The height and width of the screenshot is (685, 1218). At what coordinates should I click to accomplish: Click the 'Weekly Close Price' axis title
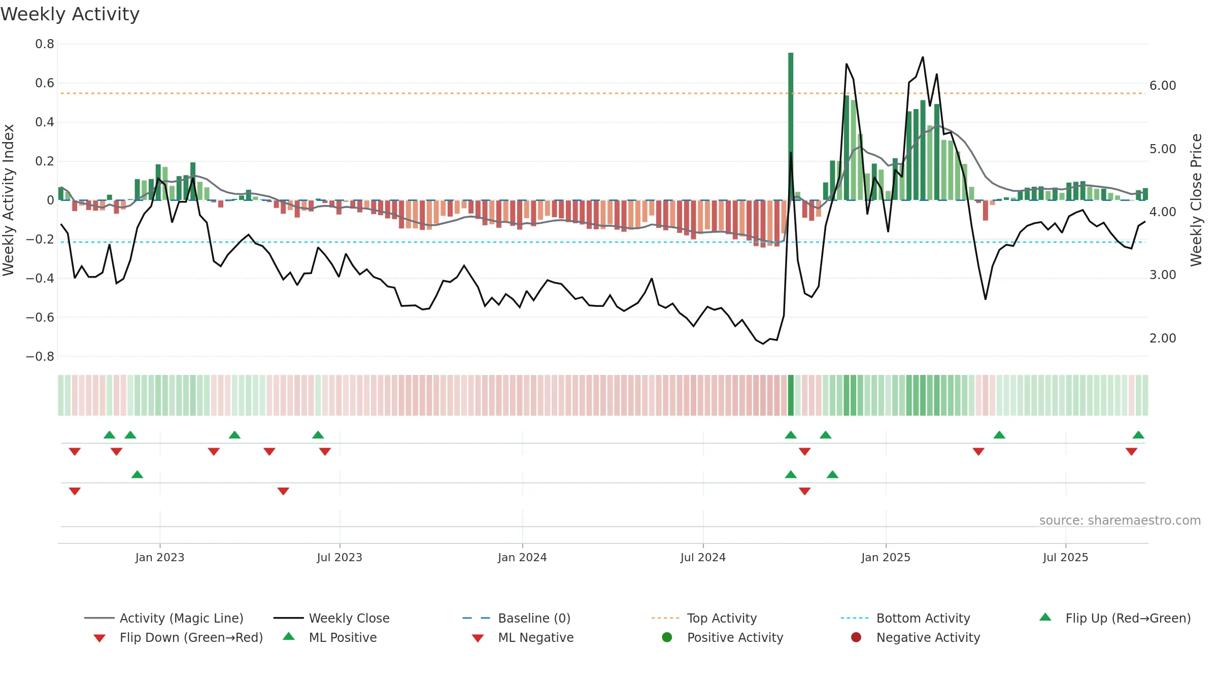coord(1196,200)
